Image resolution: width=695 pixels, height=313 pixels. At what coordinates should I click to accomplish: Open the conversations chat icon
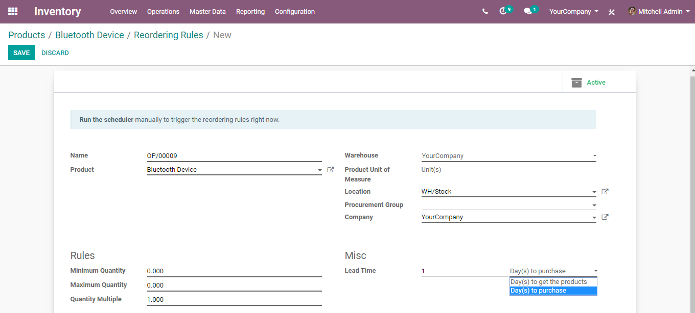[527, 11]
